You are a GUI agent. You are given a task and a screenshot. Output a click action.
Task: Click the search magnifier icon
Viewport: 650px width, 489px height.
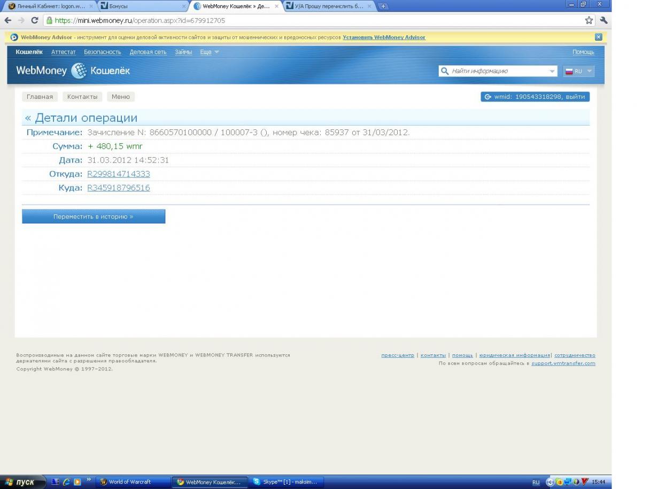click(x=444, y=71)
